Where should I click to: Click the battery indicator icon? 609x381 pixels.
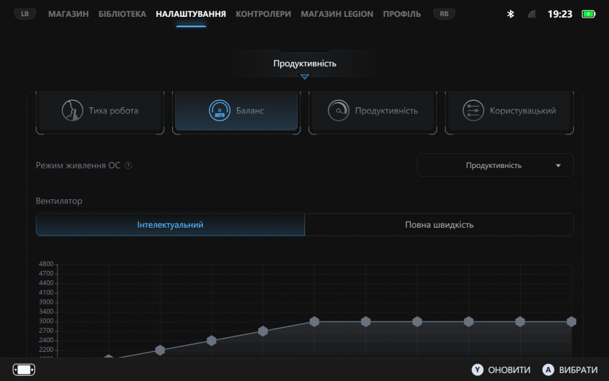point(588,14)
